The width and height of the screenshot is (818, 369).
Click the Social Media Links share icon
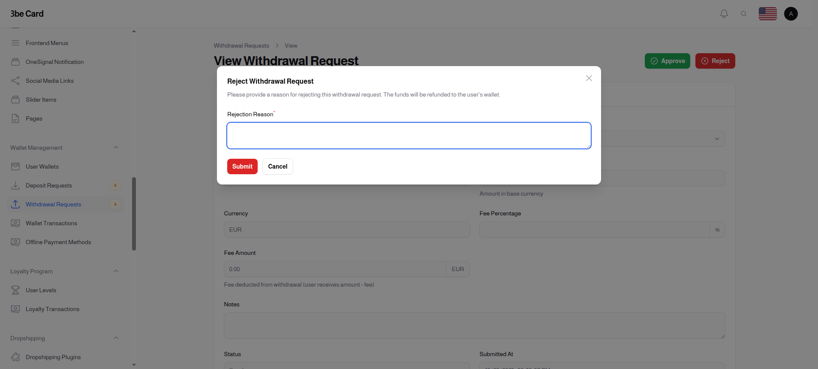pos(15,81)
